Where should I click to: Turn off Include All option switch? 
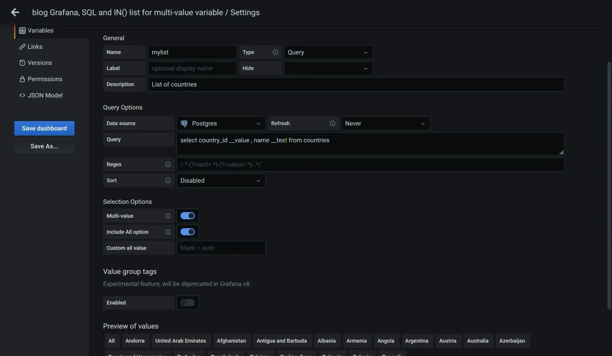[188, 232]
